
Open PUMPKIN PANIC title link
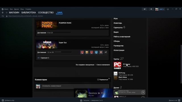click(65, 23)
